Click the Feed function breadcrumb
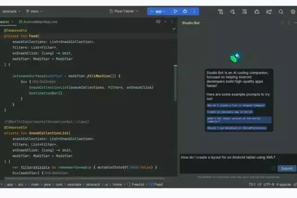297x198 pixels. (x=156, y=185)
